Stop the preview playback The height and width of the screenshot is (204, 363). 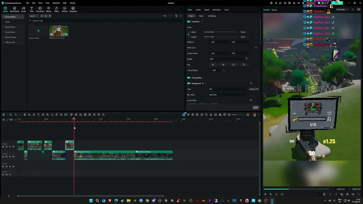pyautogui.click(x=282, y=194)
